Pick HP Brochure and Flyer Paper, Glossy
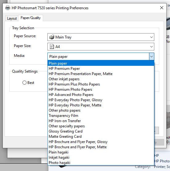Viewport: 170px width, 171px height. [x=101, y=142]
